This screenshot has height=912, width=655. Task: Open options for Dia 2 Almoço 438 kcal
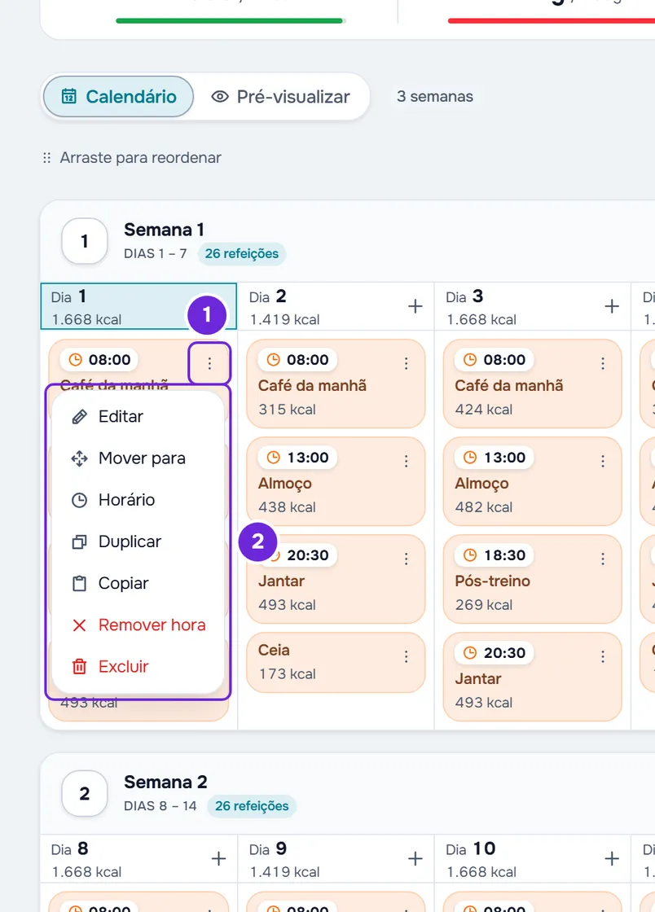(406, 461)
